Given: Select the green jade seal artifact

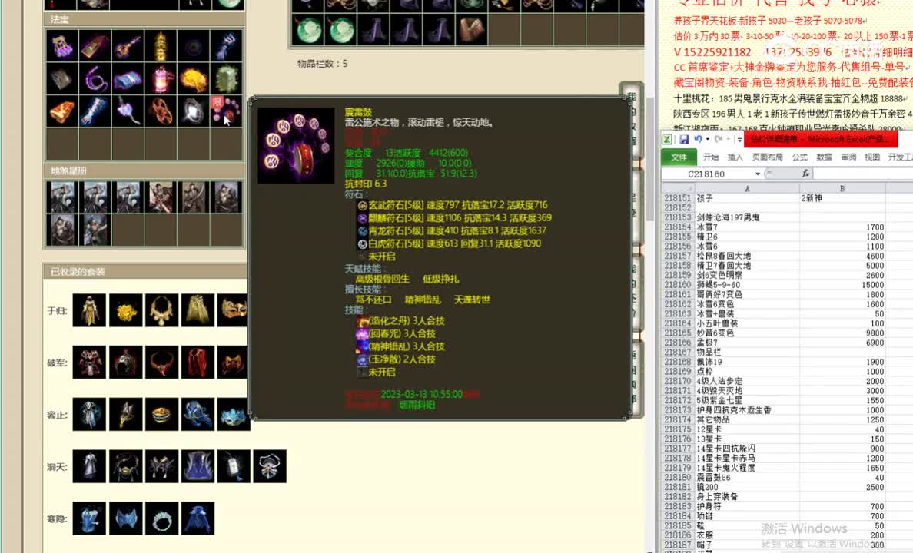Looking at the screenshot, I should 226,78.
